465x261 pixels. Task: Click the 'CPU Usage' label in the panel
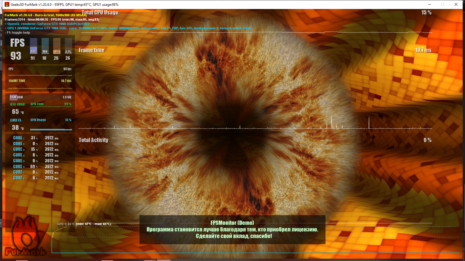[x=38, y=120]
